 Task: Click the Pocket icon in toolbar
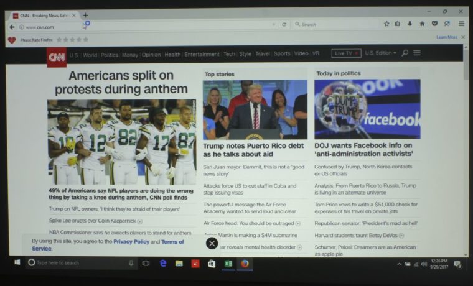tap(434, 24)
